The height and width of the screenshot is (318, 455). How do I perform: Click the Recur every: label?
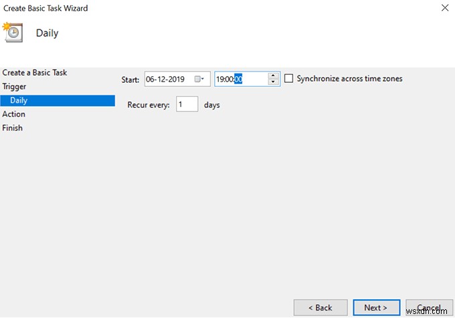point(149,105)
